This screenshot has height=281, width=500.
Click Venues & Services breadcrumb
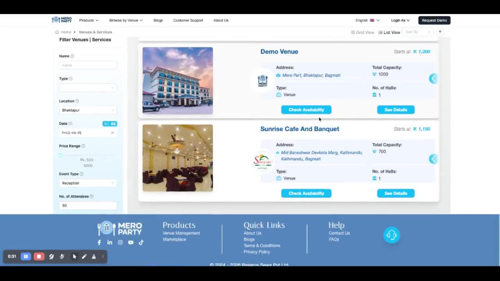[x=95, y=32]
